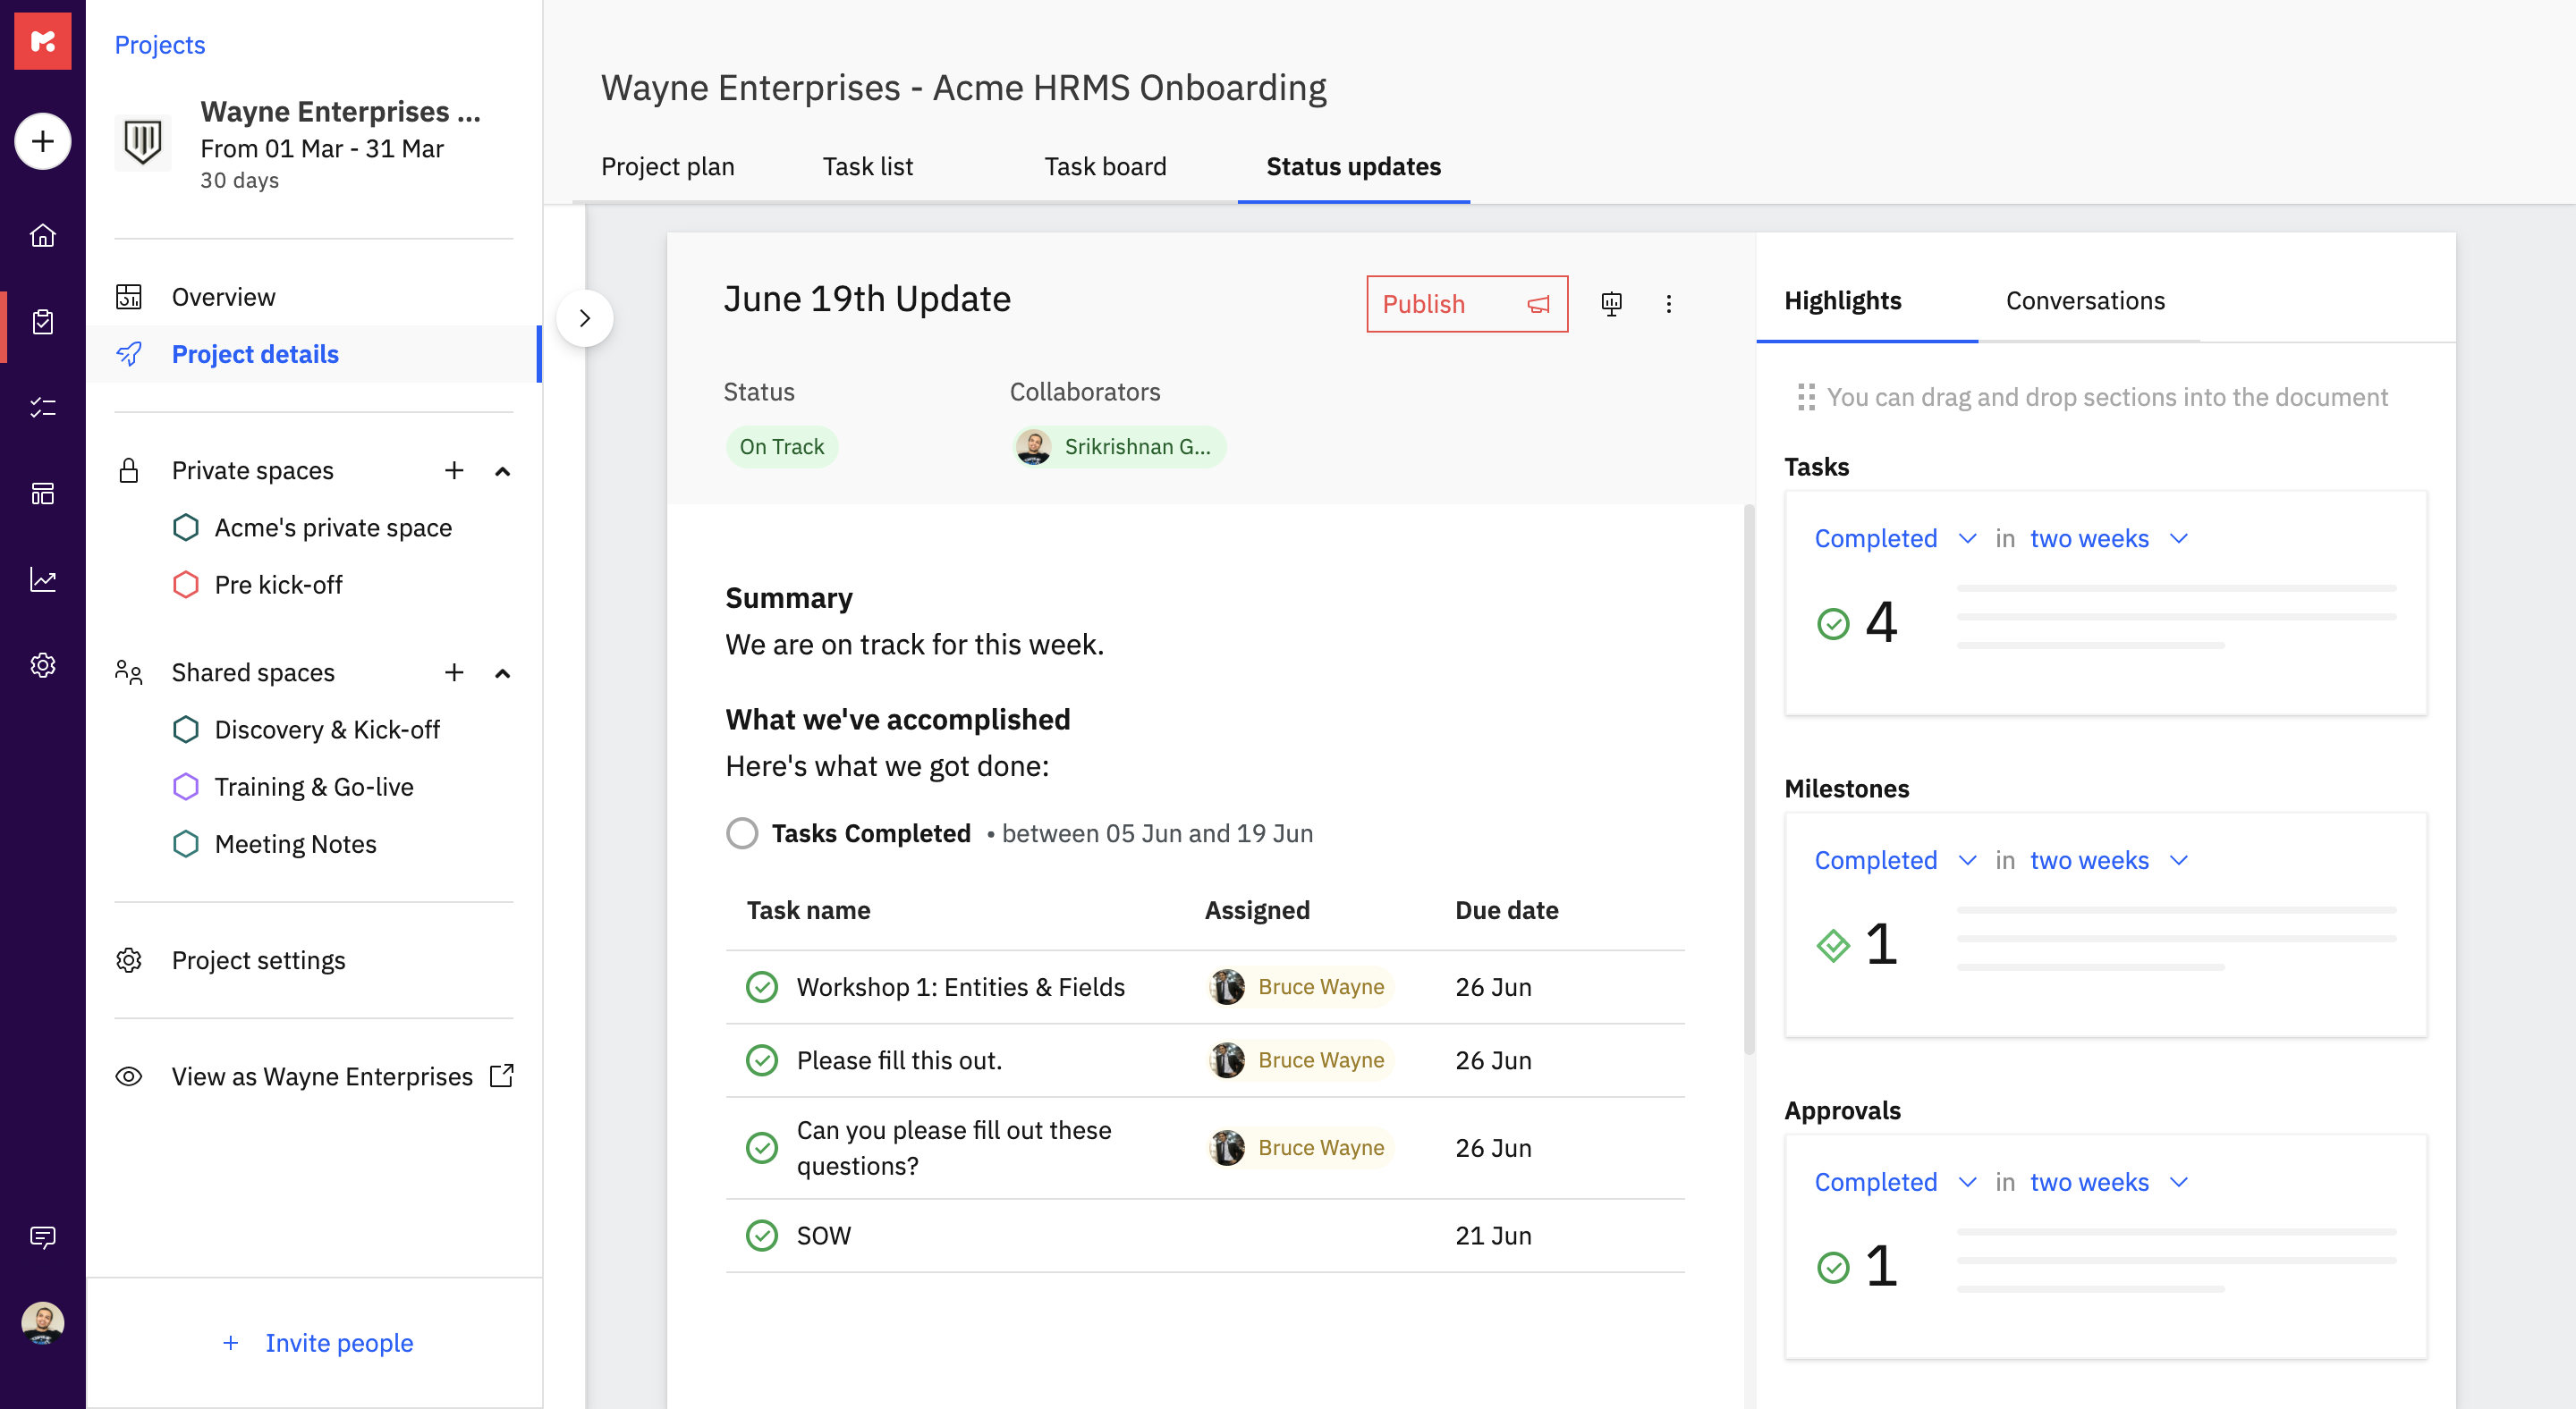Open the three-dot more options menu

click(1668, 304)
